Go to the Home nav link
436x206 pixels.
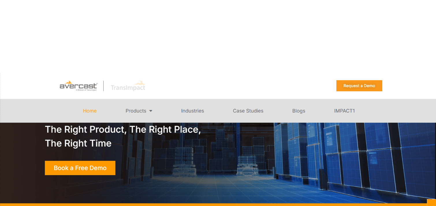pos(90,111)
